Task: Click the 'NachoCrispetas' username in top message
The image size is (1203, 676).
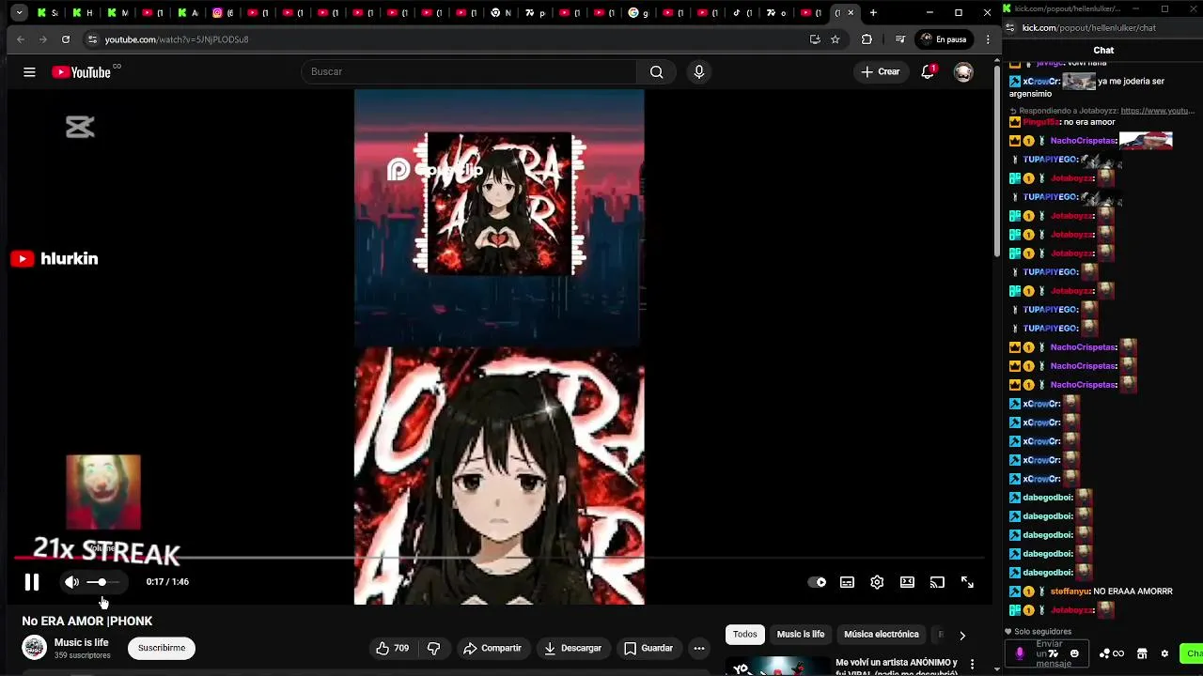Action: 1083,141
